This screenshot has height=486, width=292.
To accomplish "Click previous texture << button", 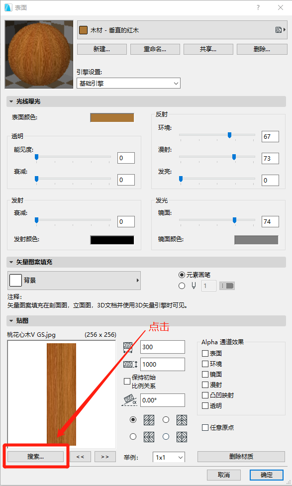I will pyautogui.click(x=80, y=457).
